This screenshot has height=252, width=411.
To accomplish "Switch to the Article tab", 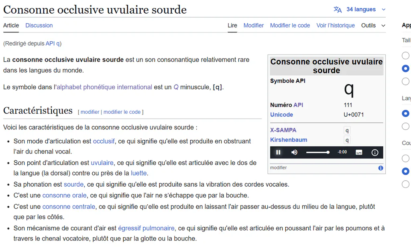I will tap(11, 25).
